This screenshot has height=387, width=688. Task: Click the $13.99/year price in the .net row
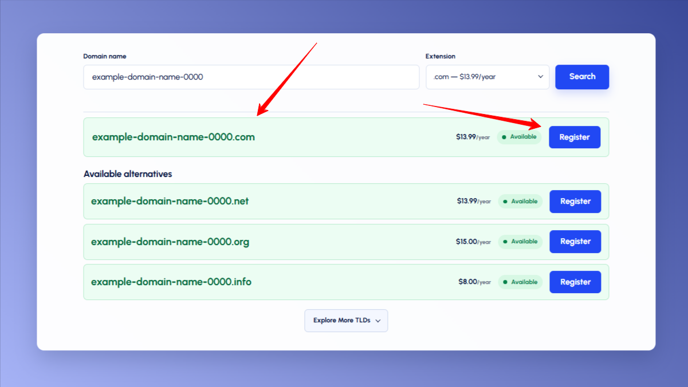point(474,202)
